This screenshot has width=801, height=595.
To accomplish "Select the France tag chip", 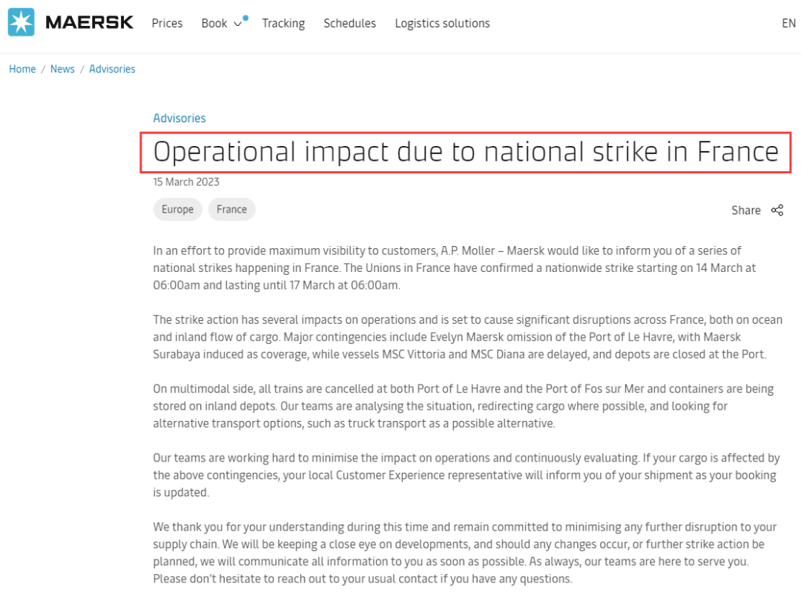I will coord(231,209).
